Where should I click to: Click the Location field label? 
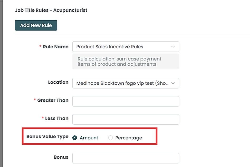click(58, 82)
